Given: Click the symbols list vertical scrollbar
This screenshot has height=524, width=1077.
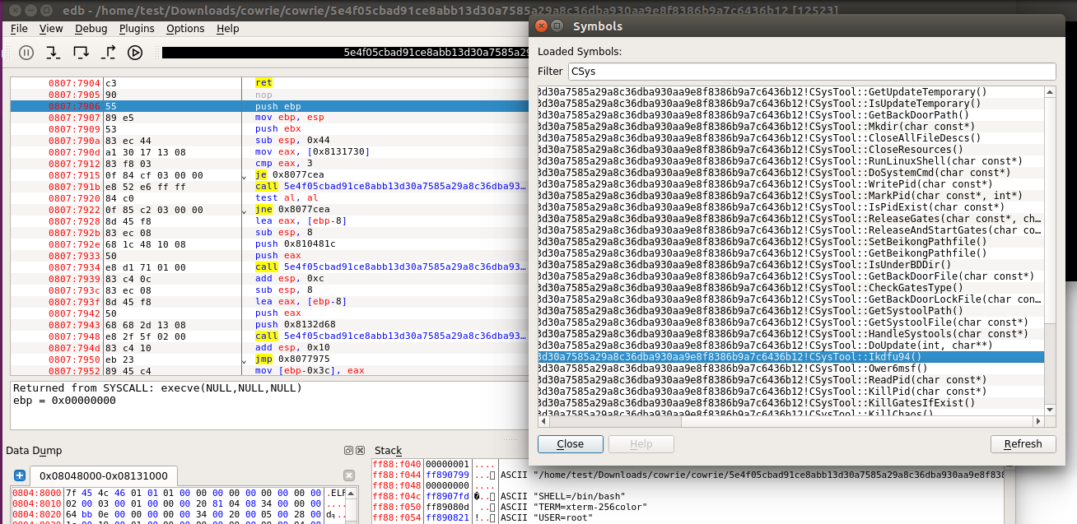Looking at the screenshot, I should 1050,250.
